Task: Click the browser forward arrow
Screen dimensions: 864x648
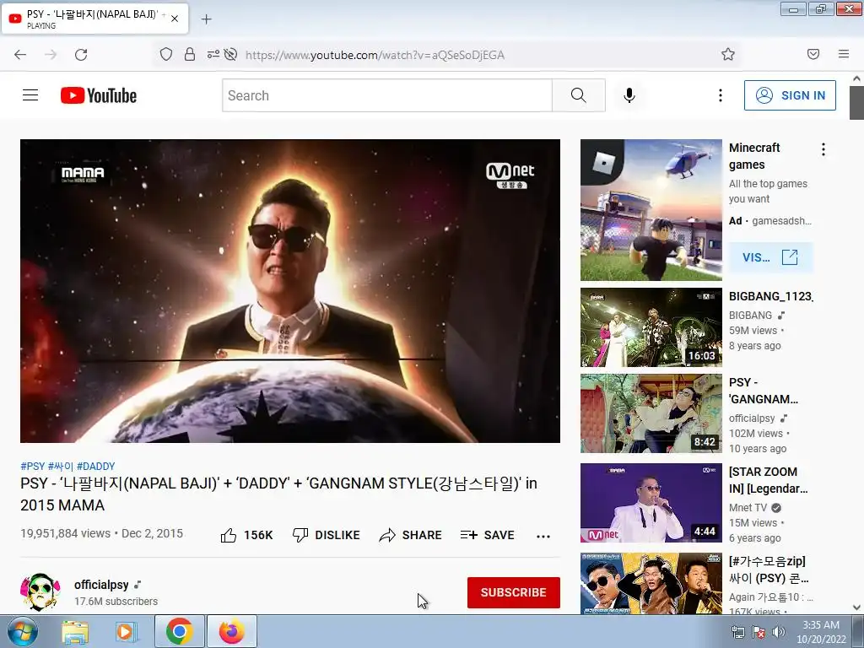Action: [x=51, y=55]
